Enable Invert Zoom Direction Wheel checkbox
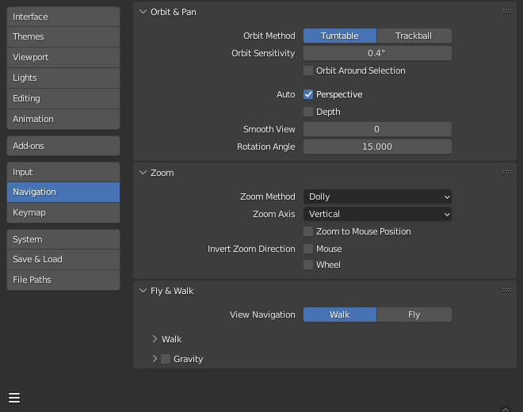This screenshot has width=523, height=412. click(x=308, y=265)
